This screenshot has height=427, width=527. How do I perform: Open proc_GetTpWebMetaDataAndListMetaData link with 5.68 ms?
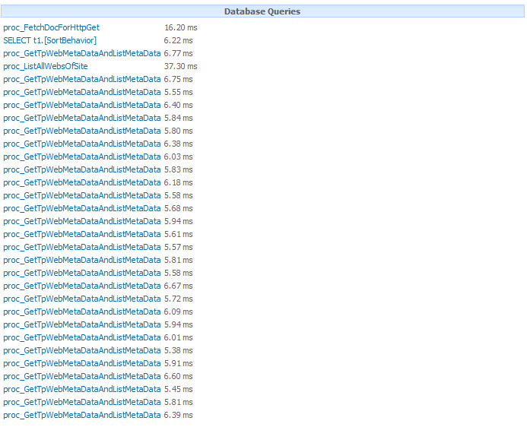[82, 208]
